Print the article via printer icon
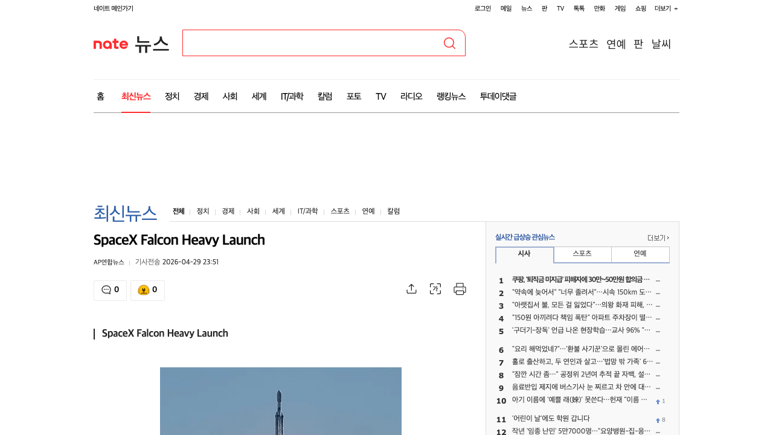The height and width of the screenshot is (435, 773). click(x=460, y=289)
